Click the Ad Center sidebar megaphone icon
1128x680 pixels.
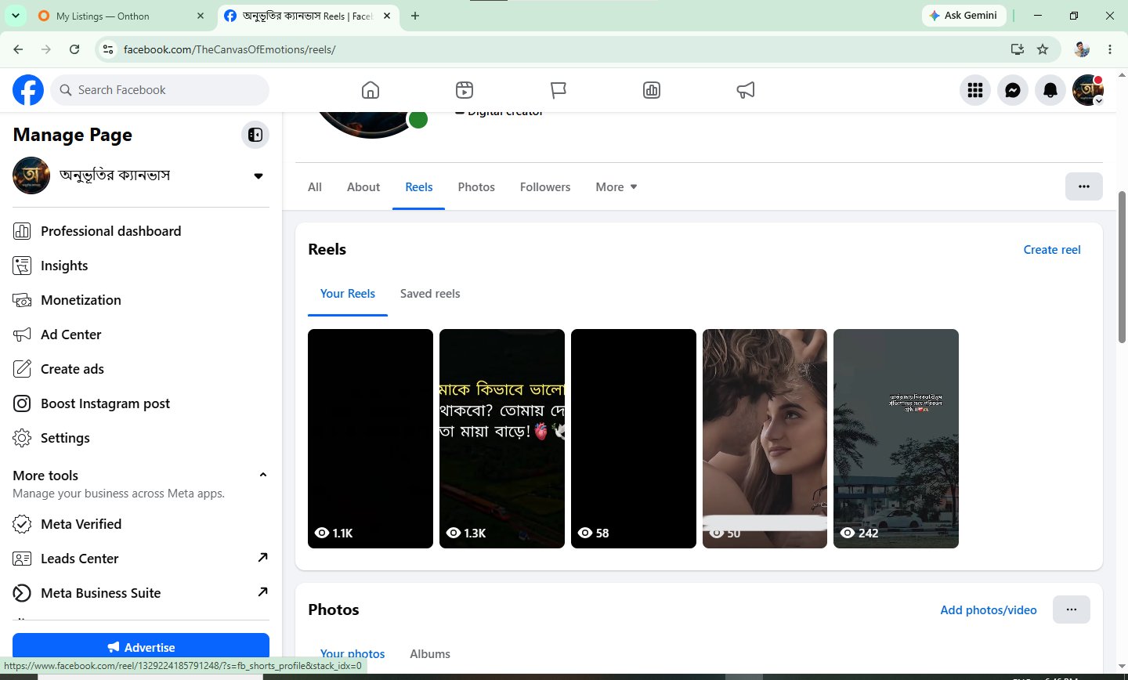coord(22,335)
